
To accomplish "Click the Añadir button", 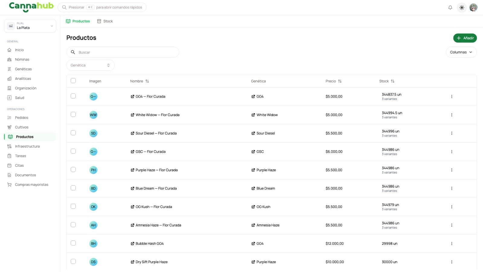I will [465, 38].
